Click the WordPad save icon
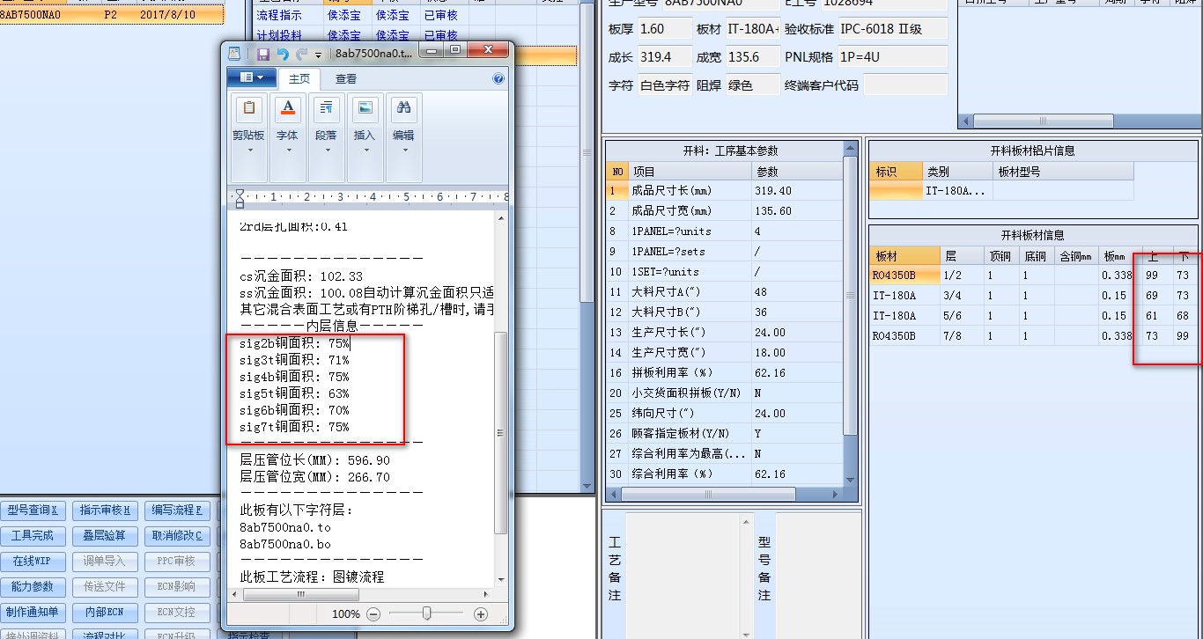This screenshot has width=1203, height=639. 263,54
